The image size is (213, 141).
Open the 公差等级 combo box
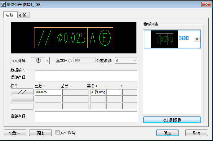point(126,61)
